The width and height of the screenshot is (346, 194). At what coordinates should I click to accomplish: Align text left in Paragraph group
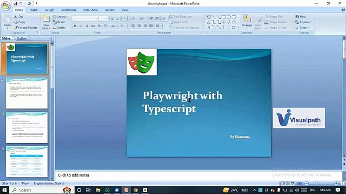133,26
